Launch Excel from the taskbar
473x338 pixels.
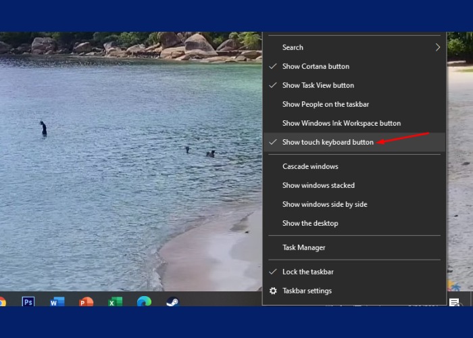coord(115,302)
